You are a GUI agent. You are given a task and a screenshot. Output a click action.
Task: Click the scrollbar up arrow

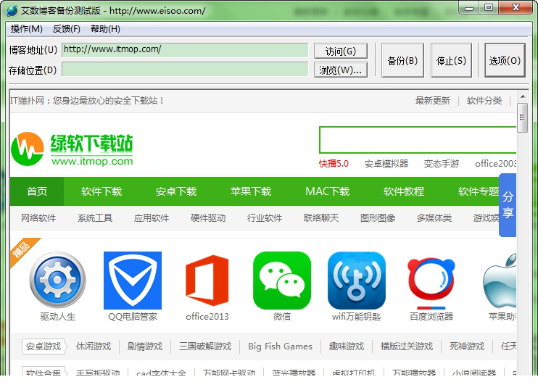click(522, 96)
